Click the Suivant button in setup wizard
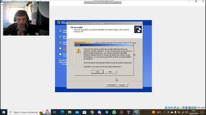206x115 pixels. point(122,85)
